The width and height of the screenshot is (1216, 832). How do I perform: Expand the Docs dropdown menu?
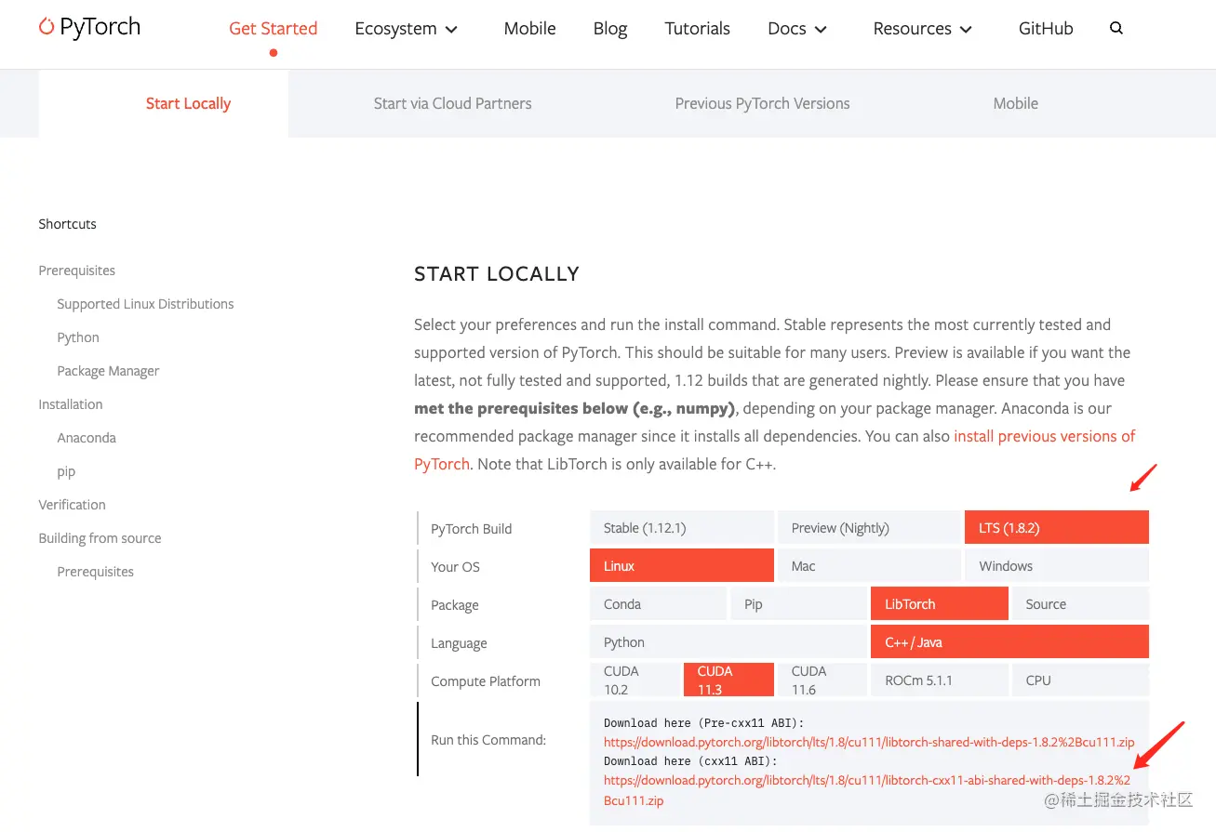point(797,29)
